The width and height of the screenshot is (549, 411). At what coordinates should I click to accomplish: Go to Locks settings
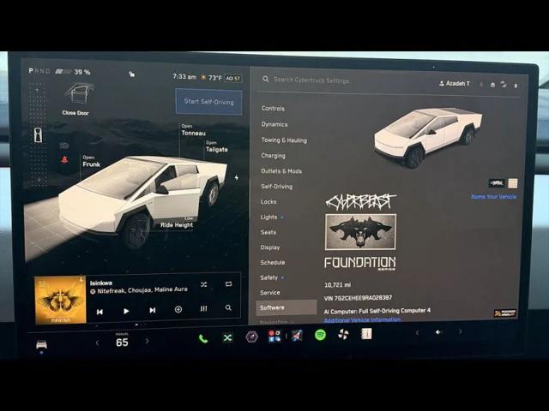point(268,202)
